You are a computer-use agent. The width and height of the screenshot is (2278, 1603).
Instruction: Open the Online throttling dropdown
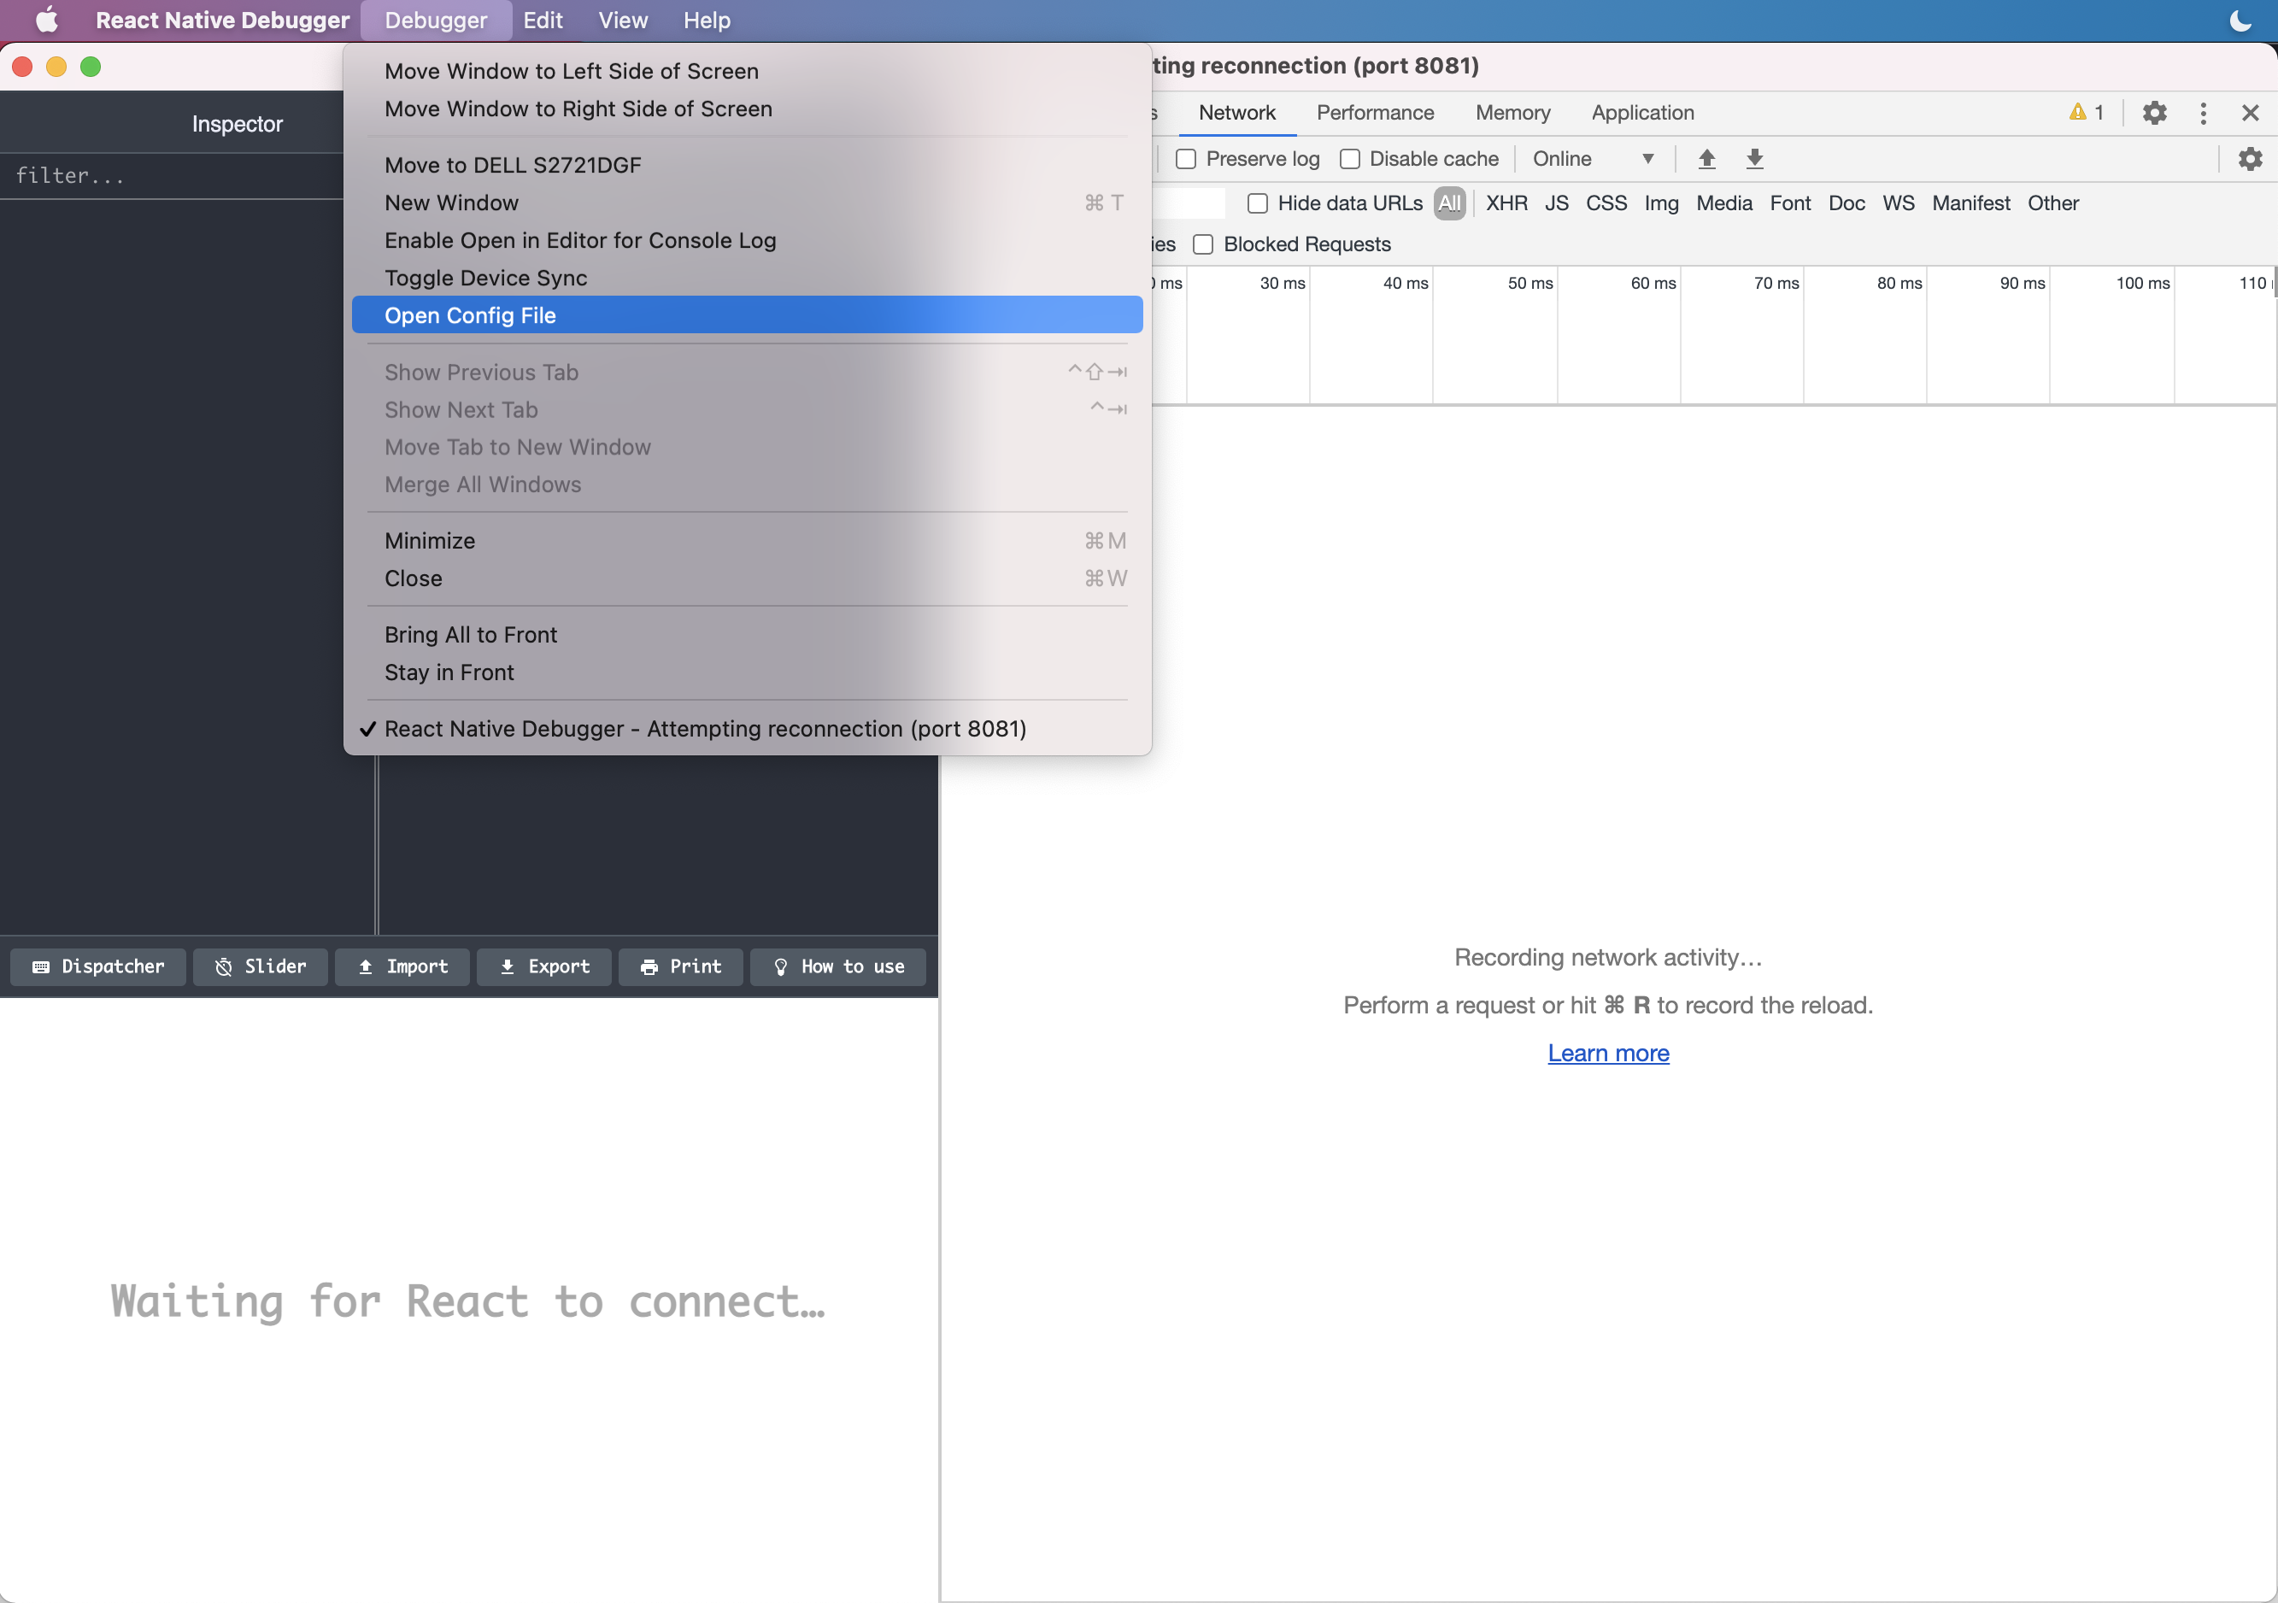click(1593, 159)
